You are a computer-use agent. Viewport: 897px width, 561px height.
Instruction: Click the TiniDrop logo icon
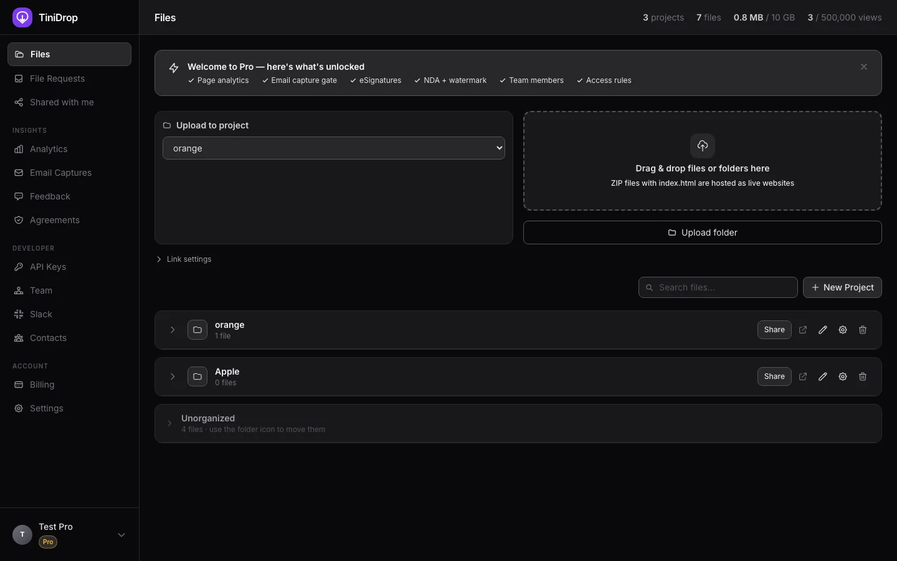[22, 17]
